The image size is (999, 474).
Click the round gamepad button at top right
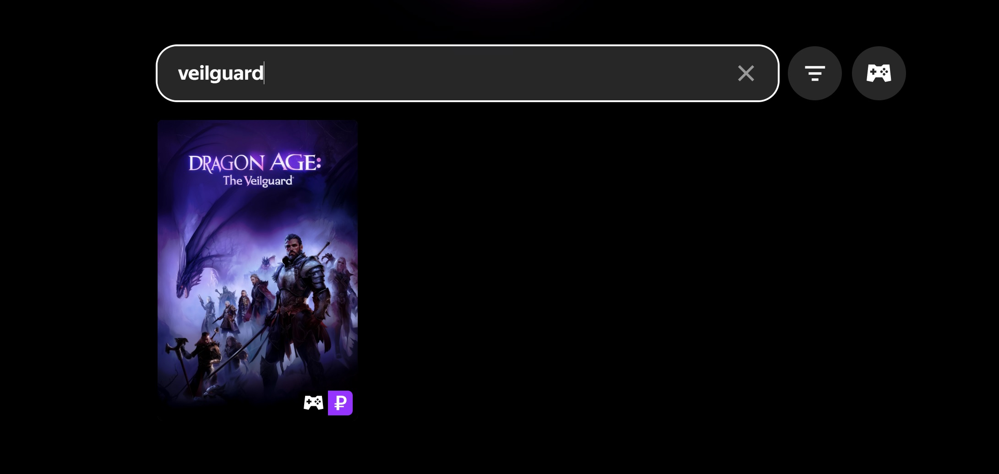tap(879, 73)
